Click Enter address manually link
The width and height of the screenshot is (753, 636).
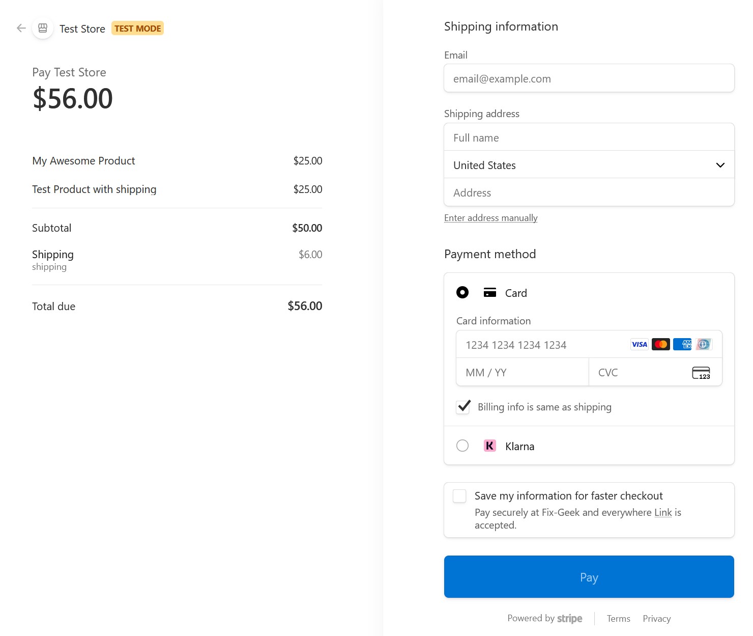[490, 217]
